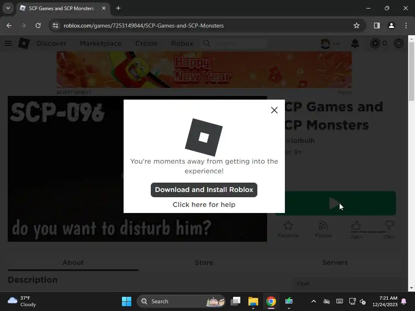The image size is (415, 311).
Task: Go to Roblox home via logo icon
Action: click(x=24, y=43)
